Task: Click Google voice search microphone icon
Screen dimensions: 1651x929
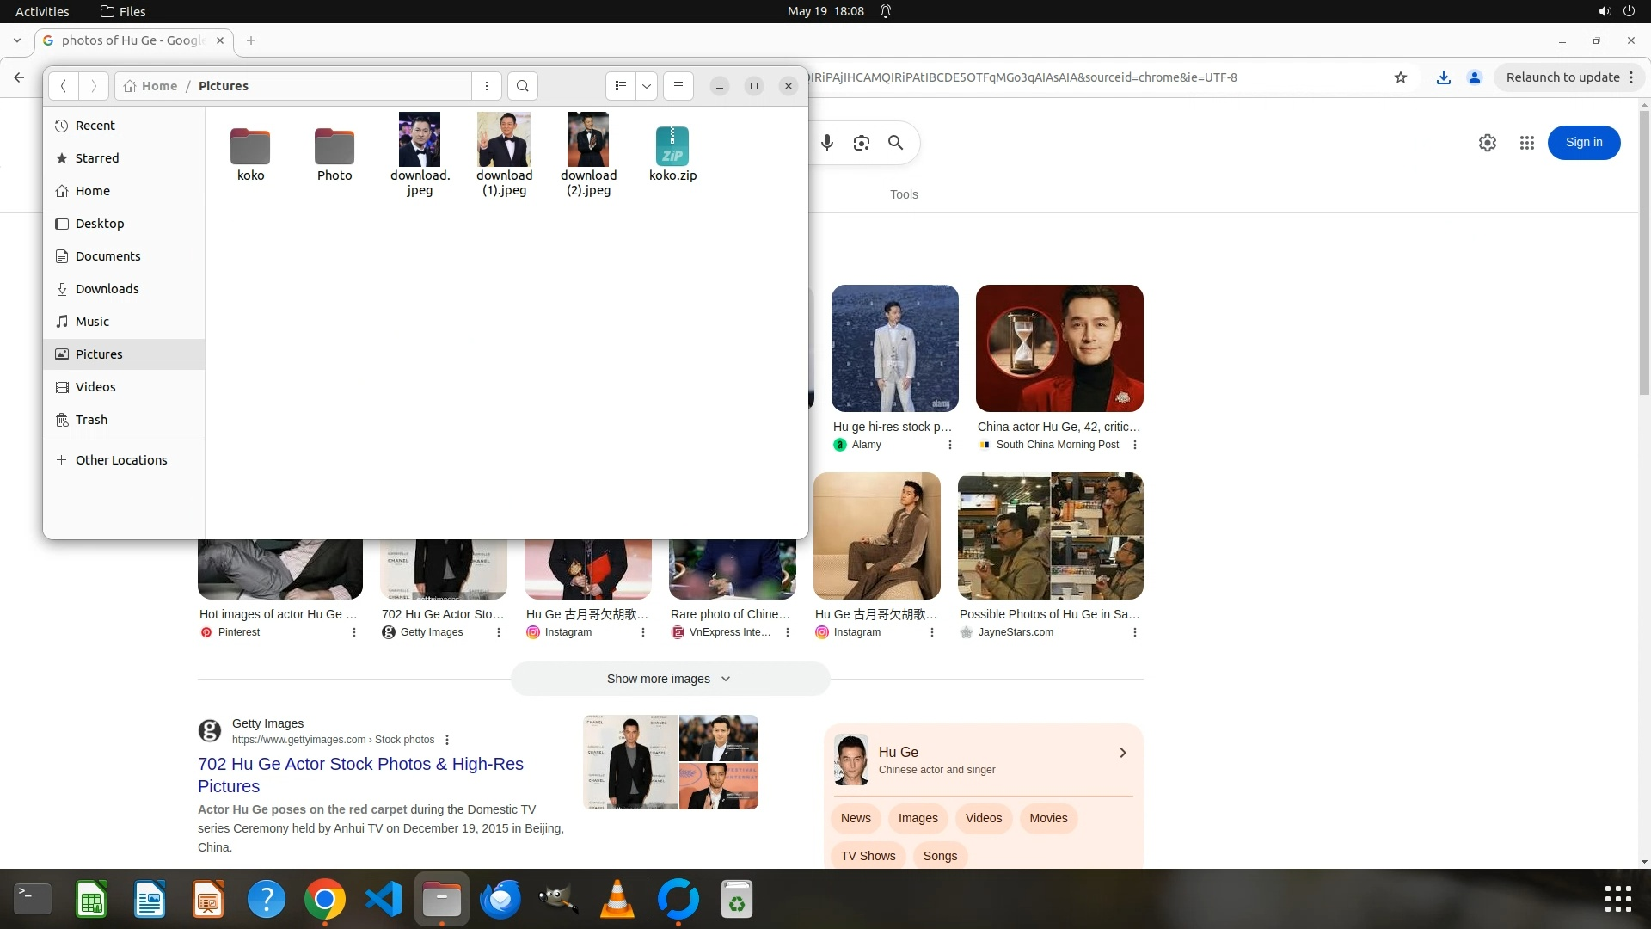Action: [x=826, y=143]
